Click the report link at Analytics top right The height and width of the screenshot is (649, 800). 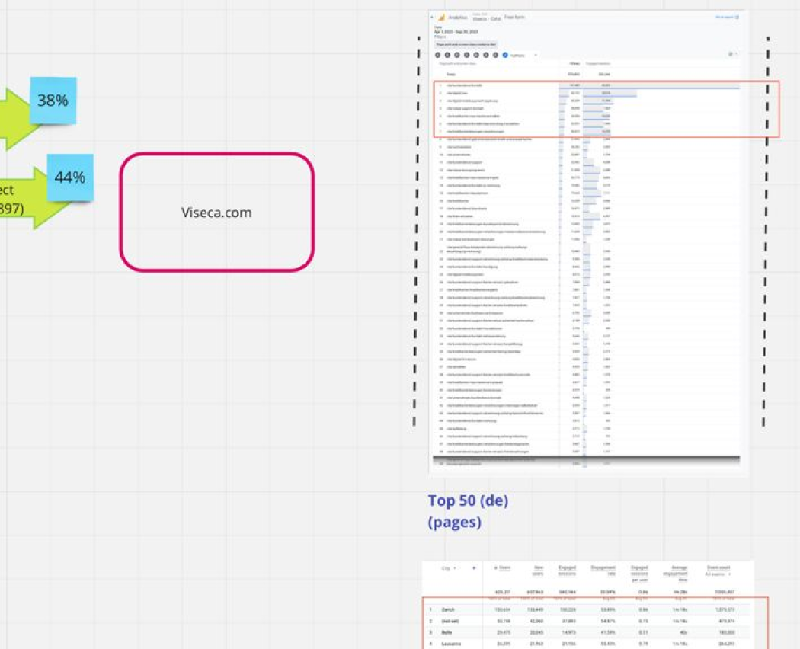click(727, 18)
